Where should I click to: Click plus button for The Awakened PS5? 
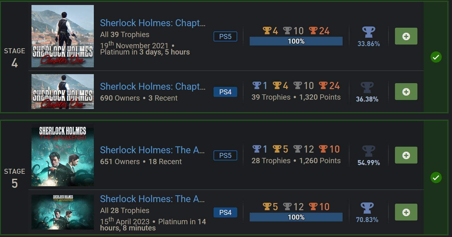406,155
